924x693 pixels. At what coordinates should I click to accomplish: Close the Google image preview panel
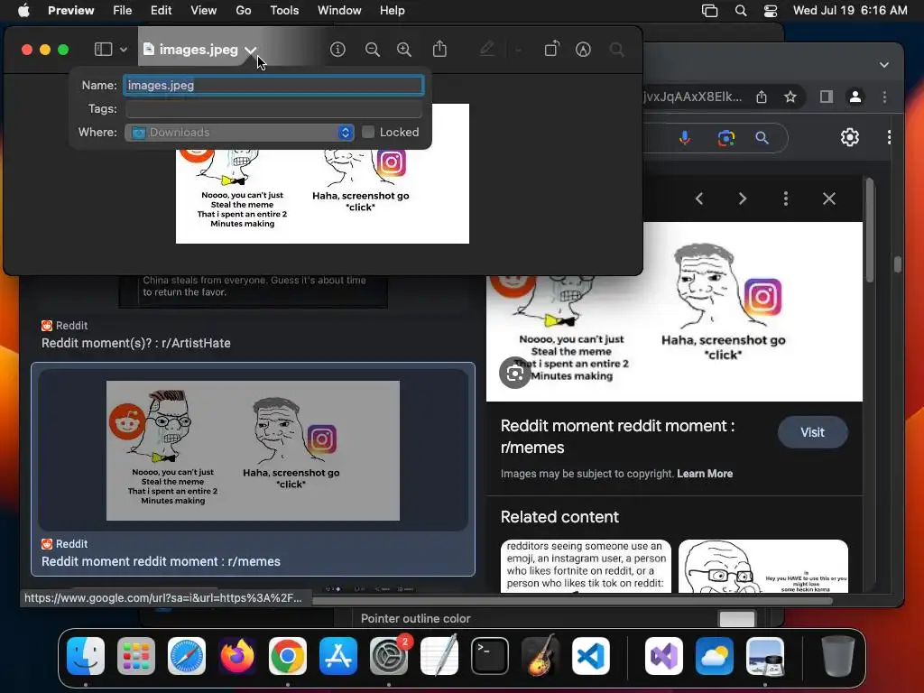pyautogui.click(x=829, y=199)
